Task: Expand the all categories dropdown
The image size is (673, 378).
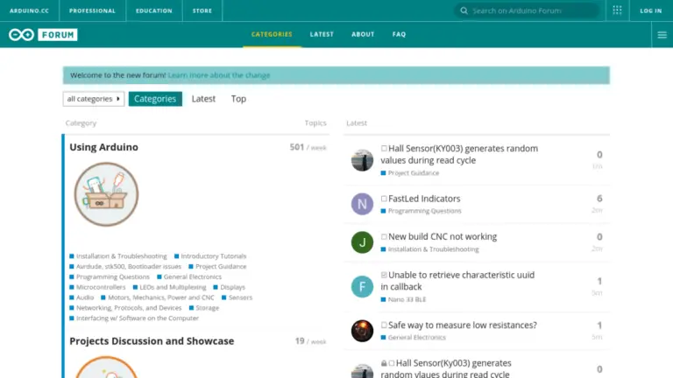Action: pos(94,99)
